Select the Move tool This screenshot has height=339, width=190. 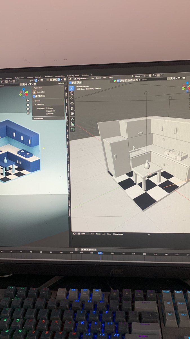[72, 99]
